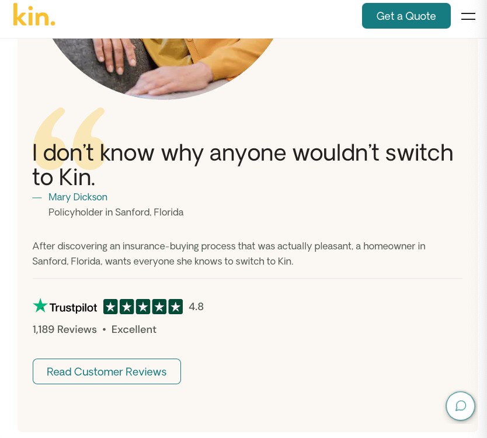Click the dash before Mary Dickson
487x438 pixels.
point(37,197)
